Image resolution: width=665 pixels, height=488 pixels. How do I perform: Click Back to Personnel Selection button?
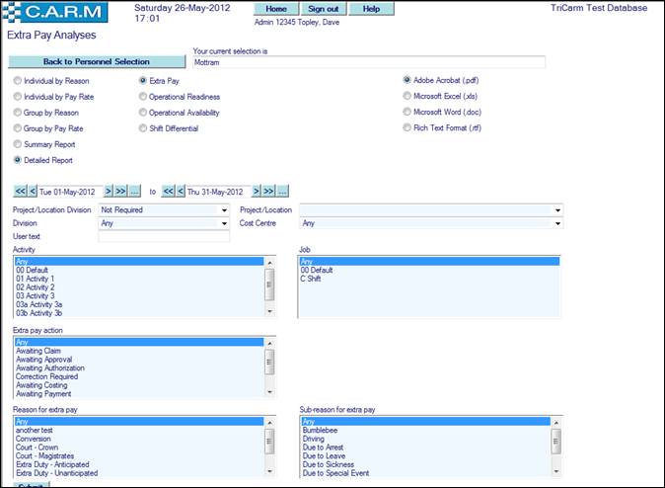[97, 61]
